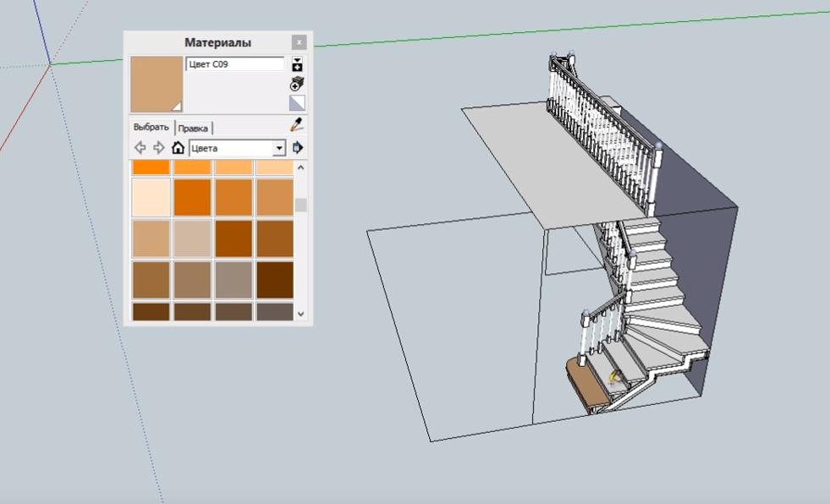This screenshot has height=504, width=830.
Task: Go back with the left arrow
Action: point(140,147)
